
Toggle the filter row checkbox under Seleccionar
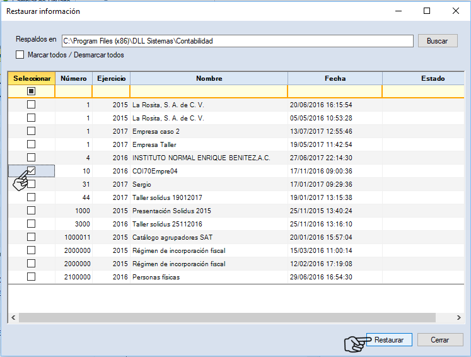point(31,91)
